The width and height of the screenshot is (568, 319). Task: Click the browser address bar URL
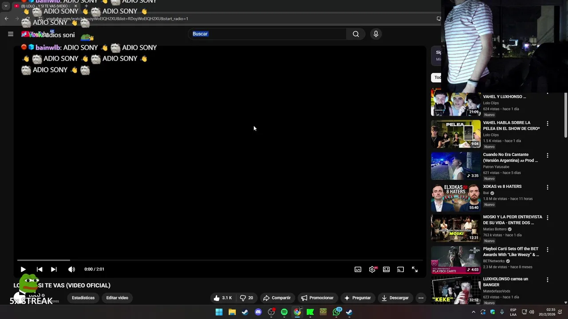(x=117, y=19)
